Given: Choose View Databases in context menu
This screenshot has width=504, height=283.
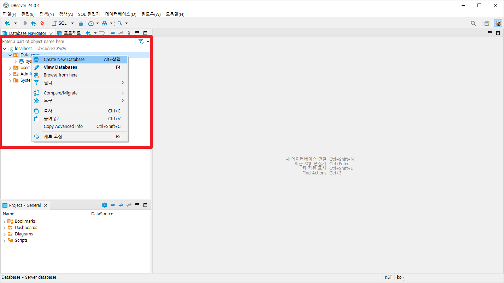Looking at the screenshot, I should [80, 67].
